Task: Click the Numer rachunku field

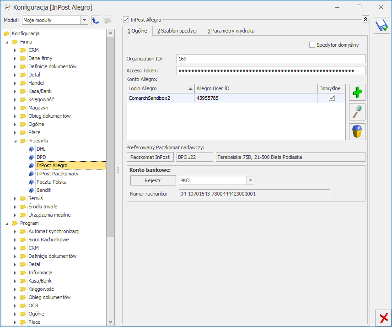Action: tap(254, 194)
